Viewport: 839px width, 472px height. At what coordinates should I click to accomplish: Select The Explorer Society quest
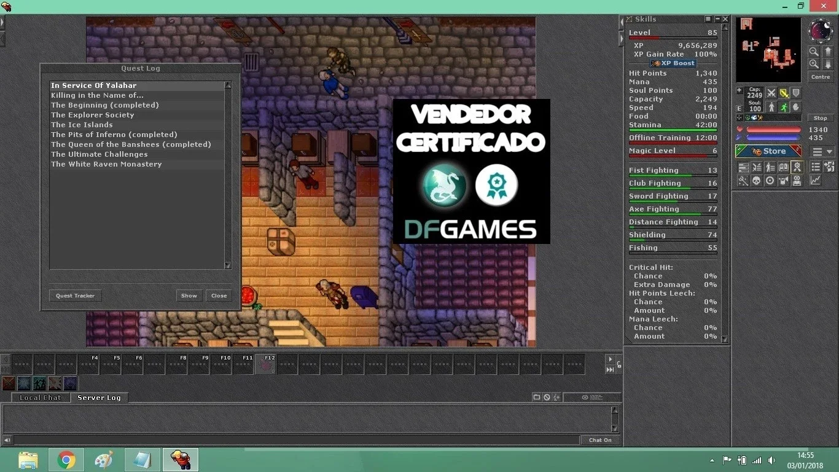137,115
